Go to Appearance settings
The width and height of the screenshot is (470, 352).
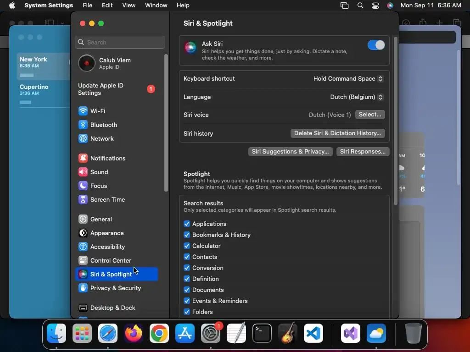pos(116,233)
